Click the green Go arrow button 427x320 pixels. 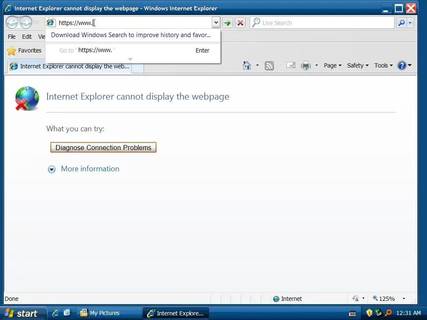(227, 22)
